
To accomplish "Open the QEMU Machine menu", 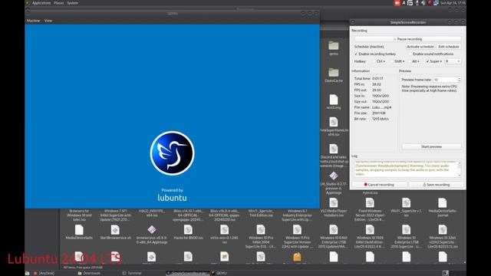I will 33,21.
